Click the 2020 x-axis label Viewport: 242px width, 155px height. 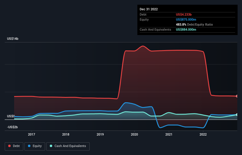(134, 134)
